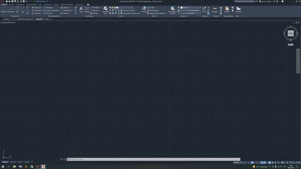
Task: Open the ПоСлою color dropdown
Action: [x=190, y=8]
